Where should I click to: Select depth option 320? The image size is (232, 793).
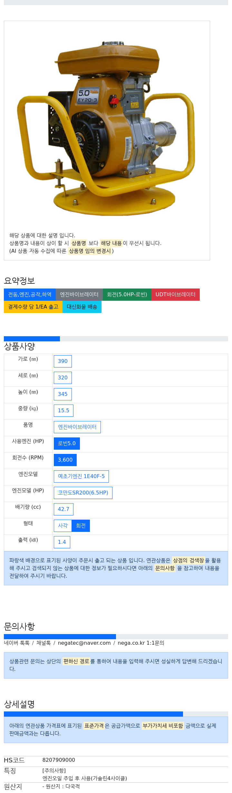tap(63, 378)
